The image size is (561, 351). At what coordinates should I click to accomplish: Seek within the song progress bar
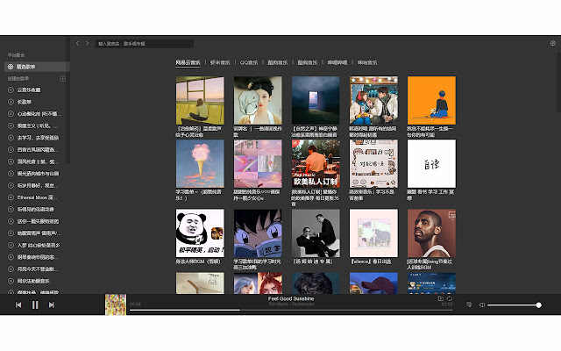[x=291, y=310]
